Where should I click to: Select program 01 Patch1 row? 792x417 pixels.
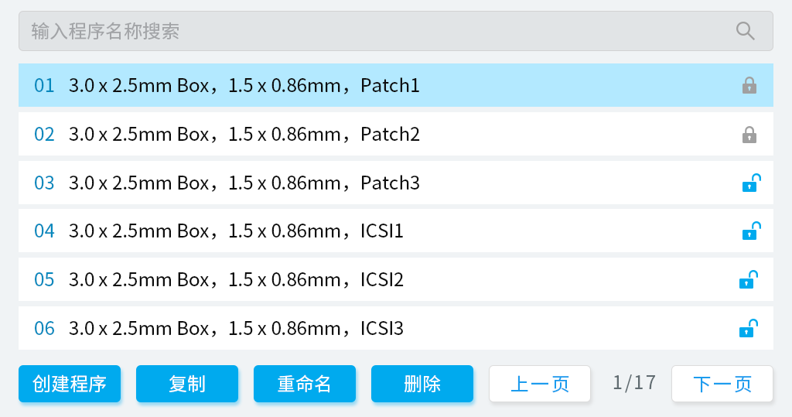tap(371, 86)
